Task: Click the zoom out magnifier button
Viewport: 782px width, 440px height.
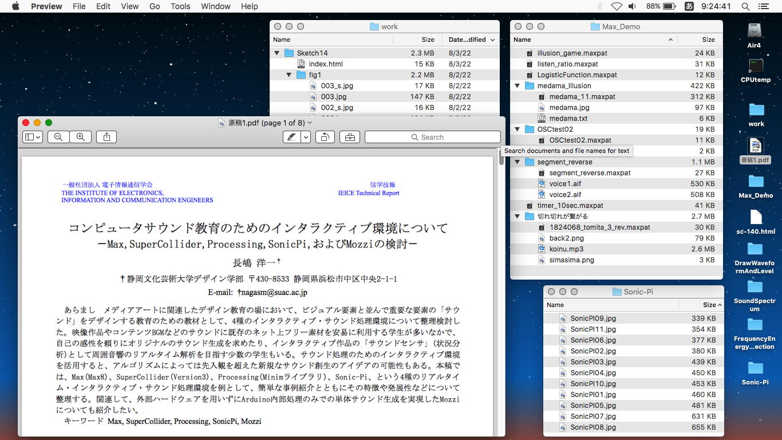Action: pyautogui.click(x=58, y=137)
